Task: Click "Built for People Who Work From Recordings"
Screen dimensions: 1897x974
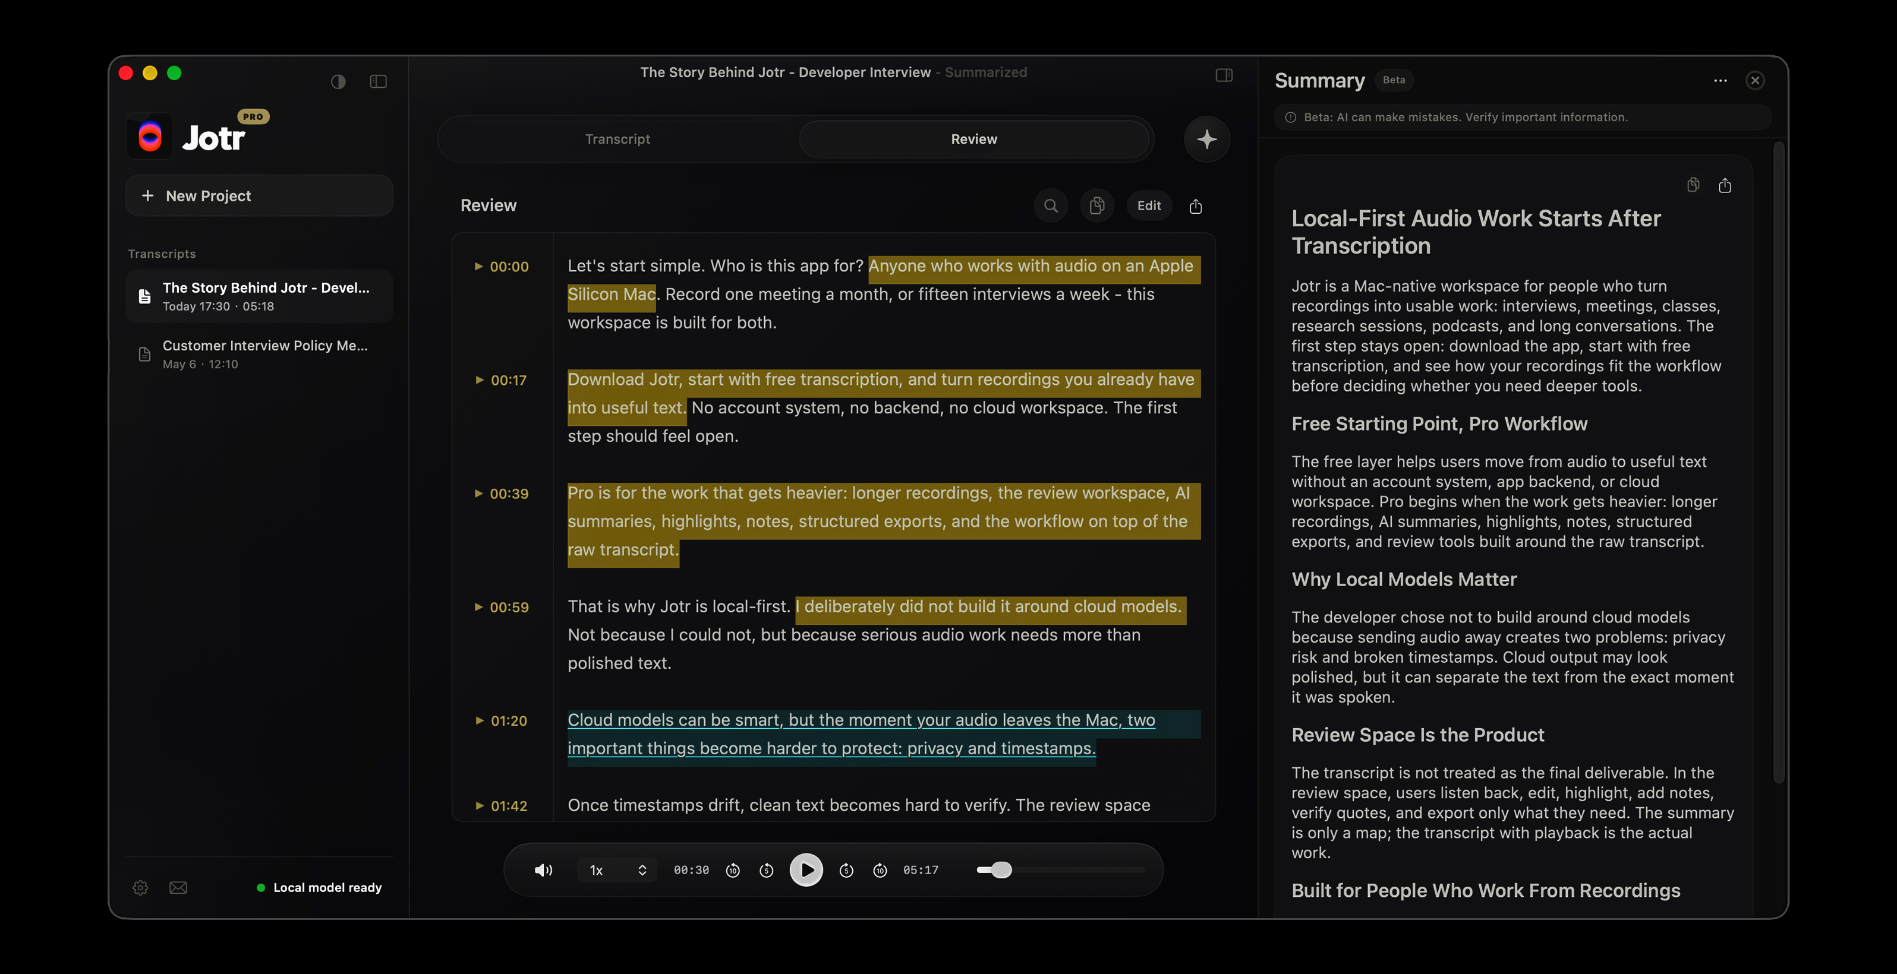Action: pos(1486,891)
